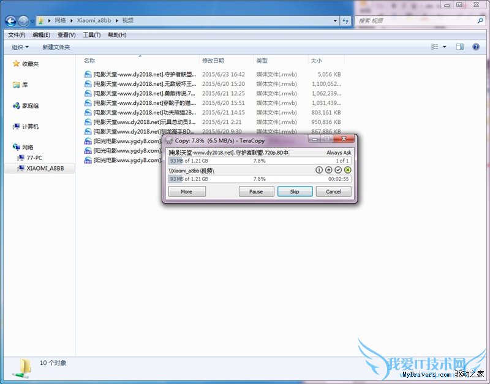Cancel the TeraCopy copy operation
This screenshot has height=384, width=490.
pos(333,191)
